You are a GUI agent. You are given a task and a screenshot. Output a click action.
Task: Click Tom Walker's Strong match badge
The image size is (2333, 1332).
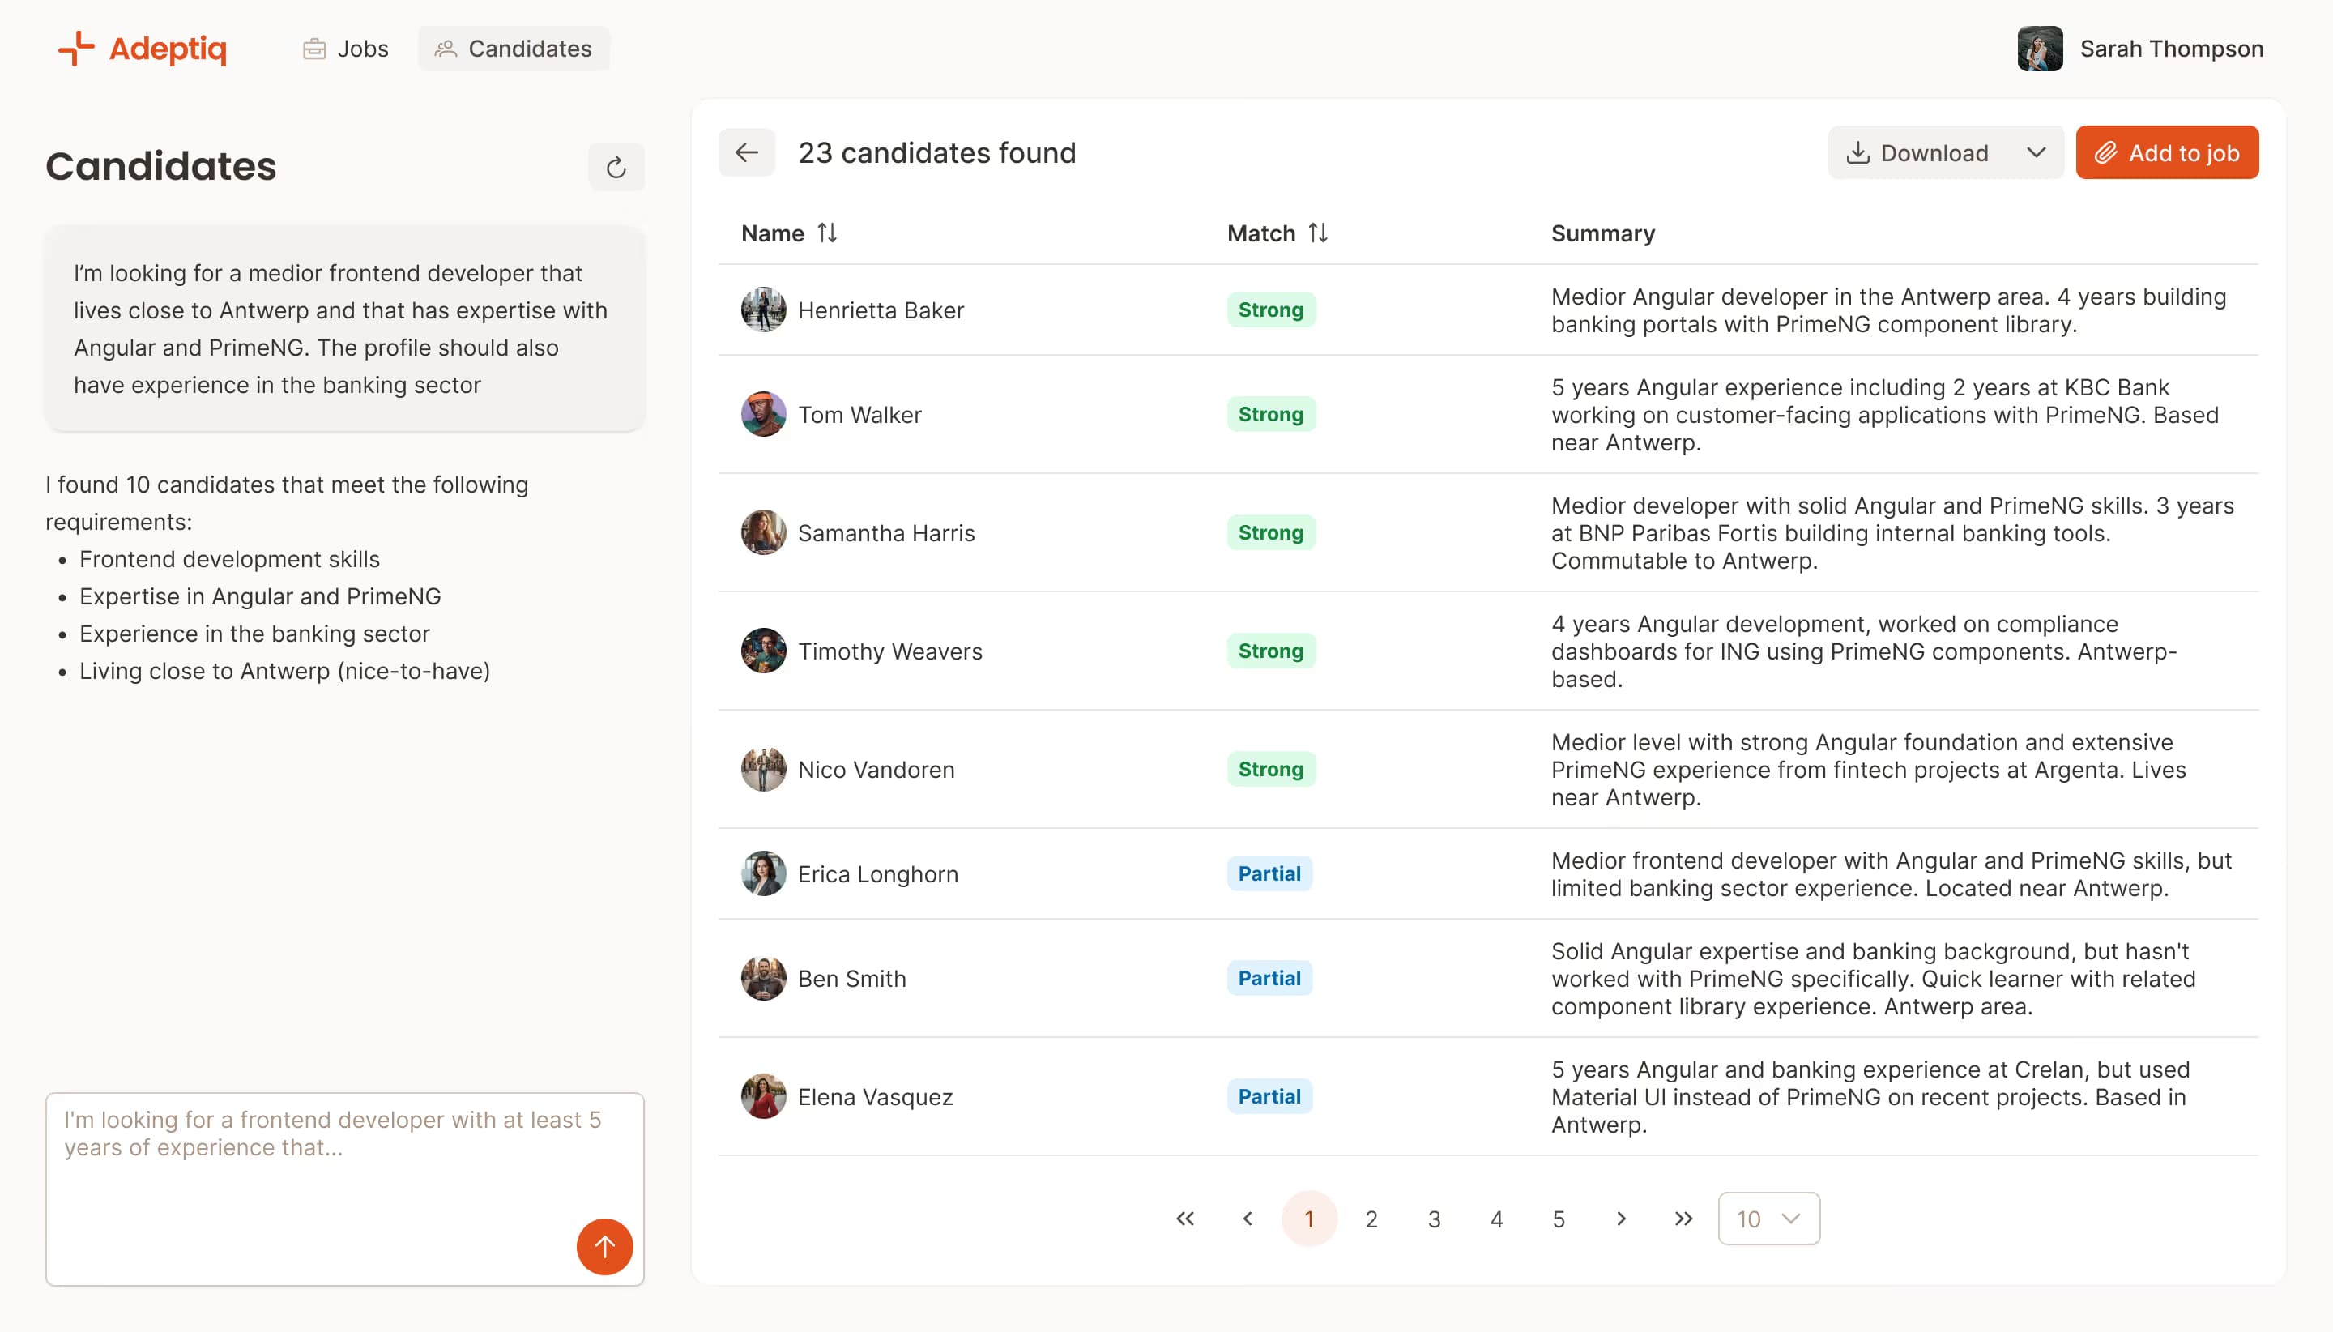click(1269, 413)
